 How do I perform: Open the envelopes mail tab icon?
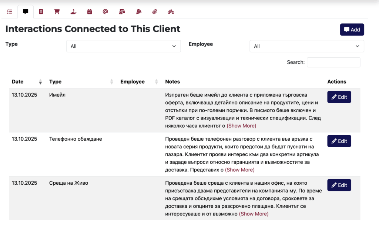point(122,11)
